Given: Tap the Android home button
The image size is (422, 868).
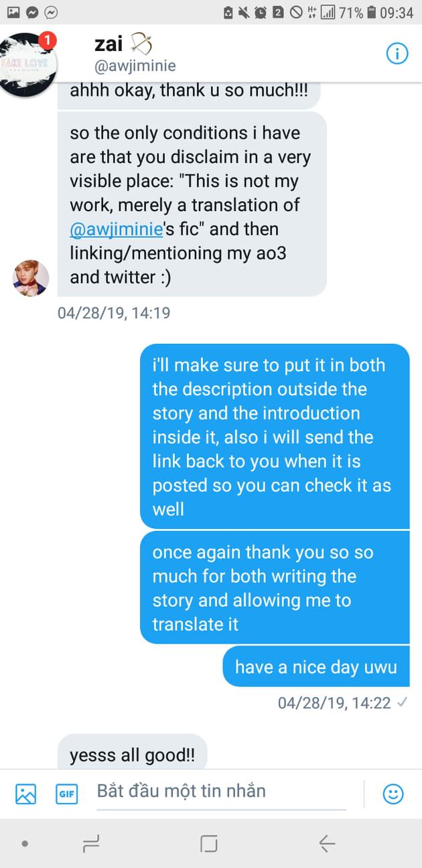Looking at the screenshot, I should pos(209,843).
